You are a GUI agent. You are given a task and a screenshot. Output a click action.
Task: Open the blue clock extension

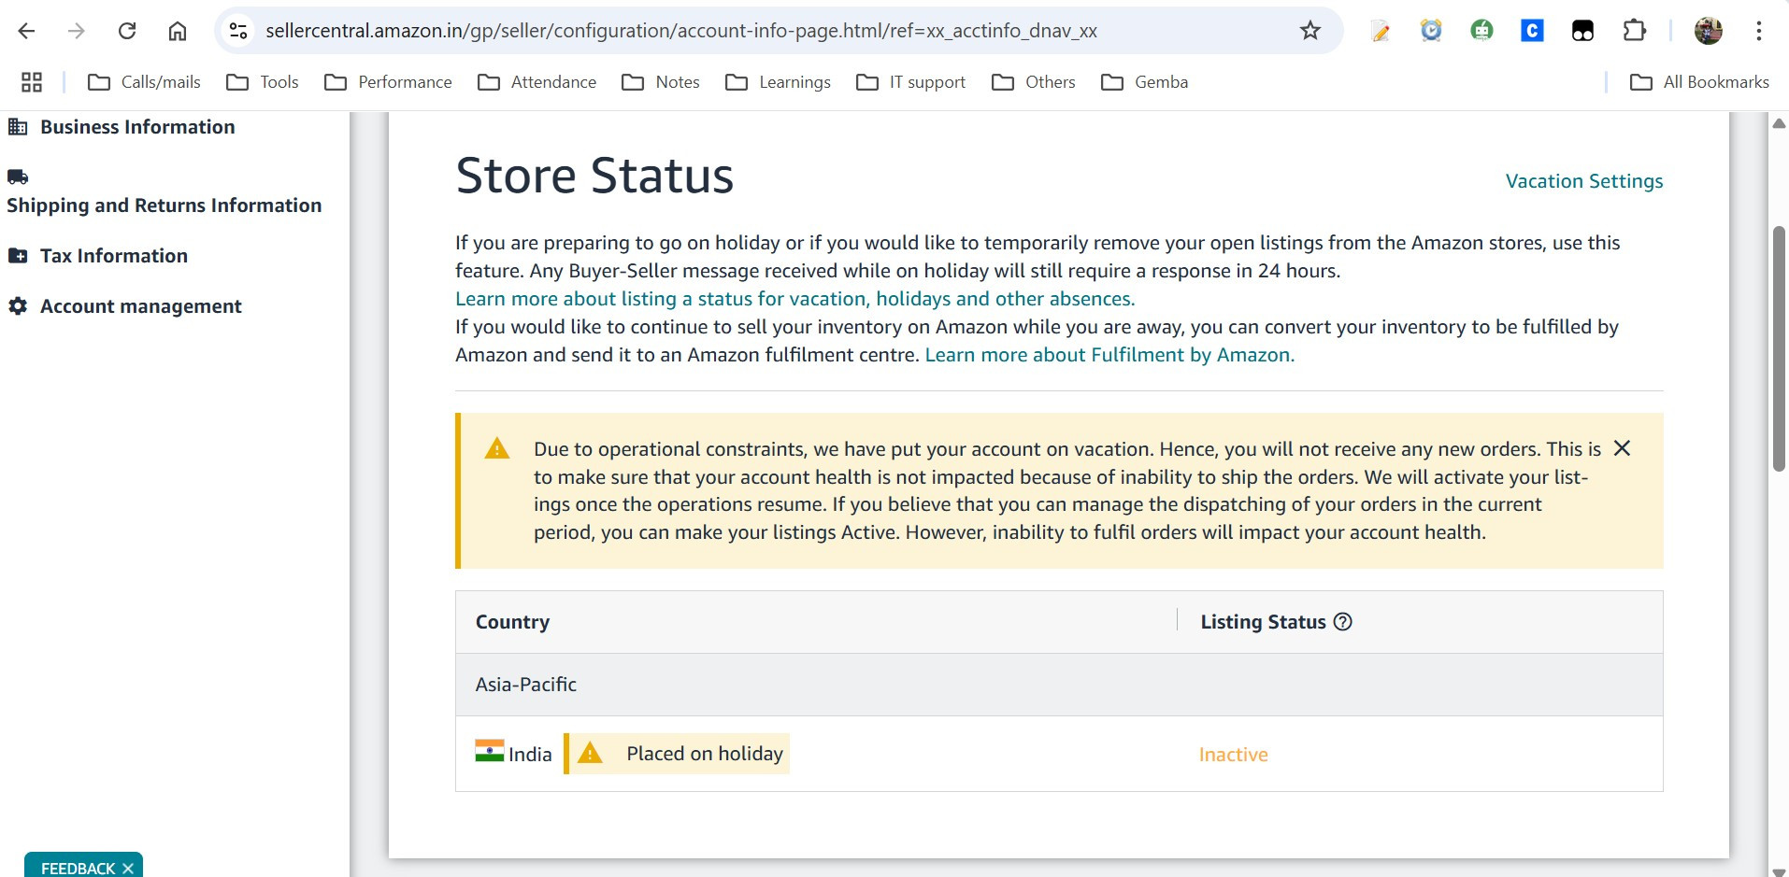[1431, 31]
